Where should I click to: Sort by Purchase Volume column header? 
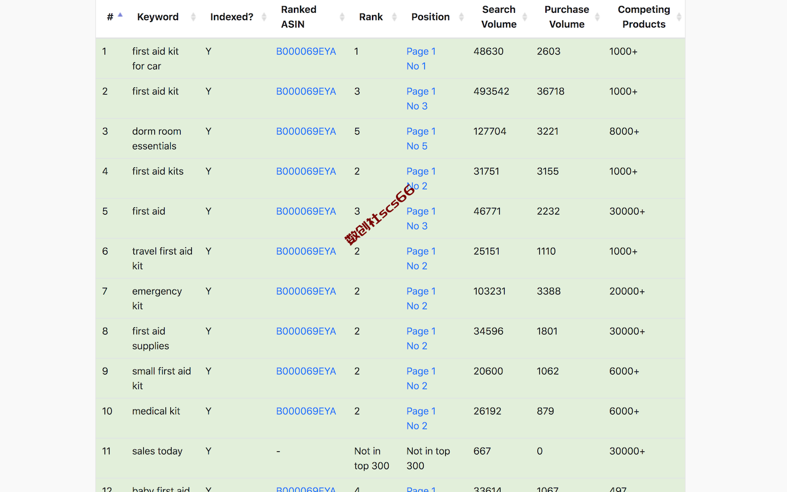pyautogui.click(x=566, y=17)
